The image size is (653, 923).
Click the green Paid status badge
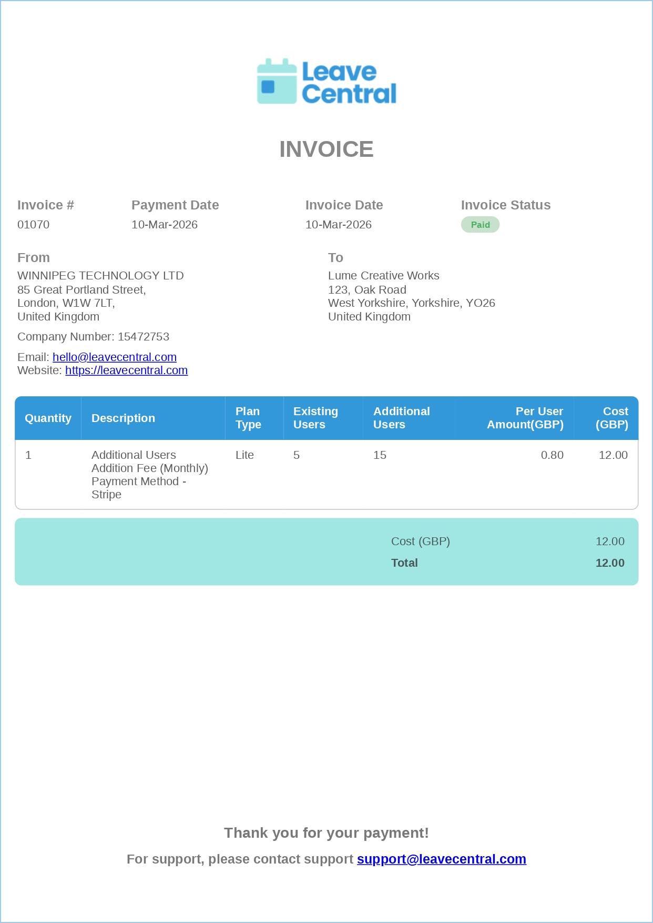480,225
